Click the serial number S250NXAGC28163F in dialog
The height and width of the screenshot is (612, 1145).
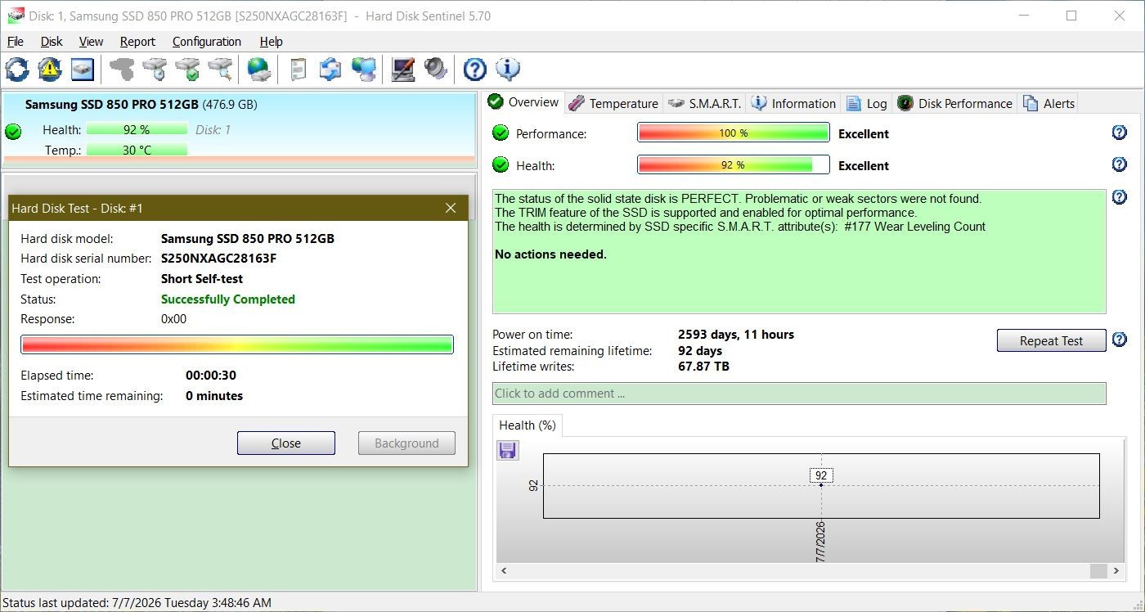pyautogui.click(x=218, y=259)
